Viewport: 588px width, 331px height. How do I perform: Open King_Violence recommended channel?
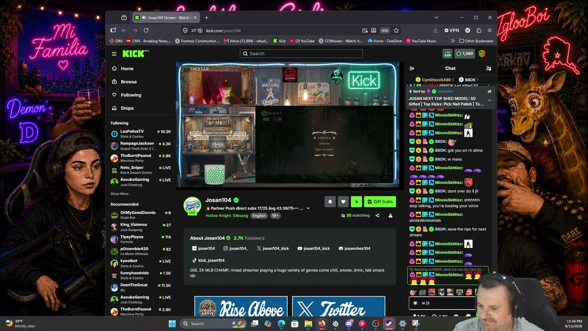141,227
